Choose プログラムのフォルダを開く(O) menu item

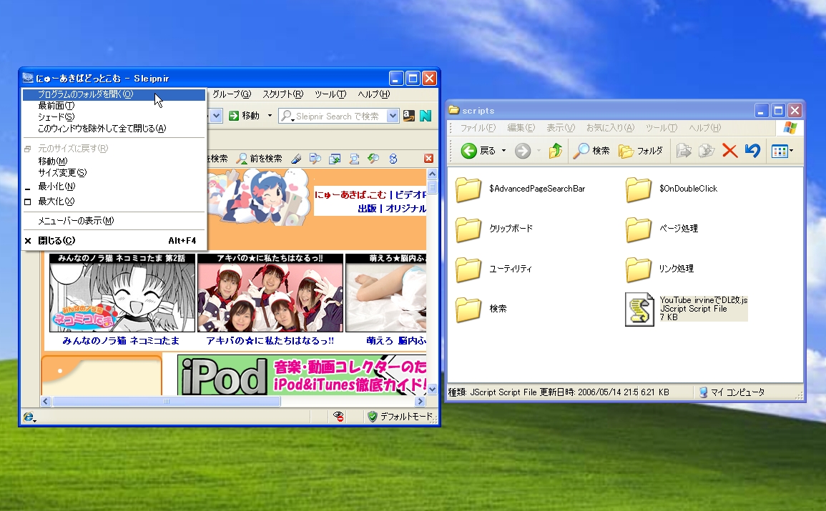coord(114,94)
